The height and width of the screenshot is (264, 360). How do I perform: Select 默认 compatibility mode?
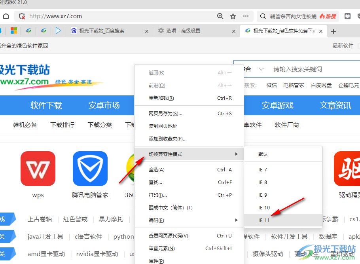point(283,154)
